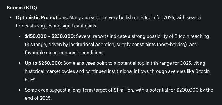Image resolution: width=222 pixels, height=105 pixels.
Task: Click the $200,000 figure in last bullet
Action: point(187,90)
